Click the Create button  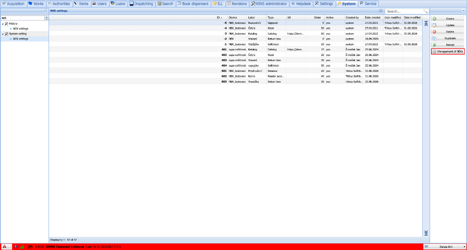point(448,19)
